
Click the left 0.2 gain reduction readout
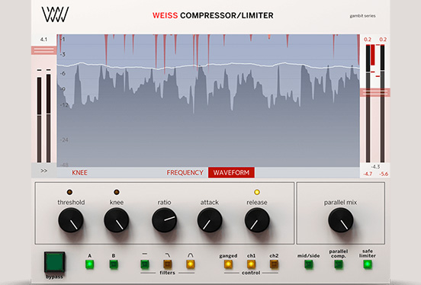(368, 40)
